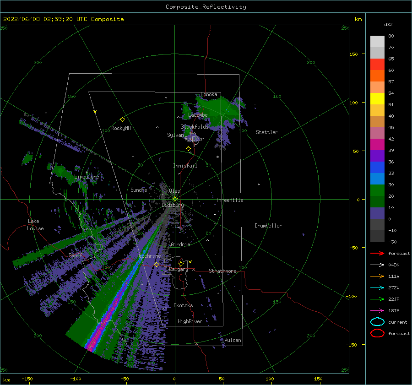Click the Vulcan city label
Viewport: 412px width, 385px height.
click(x=233, y=340)
